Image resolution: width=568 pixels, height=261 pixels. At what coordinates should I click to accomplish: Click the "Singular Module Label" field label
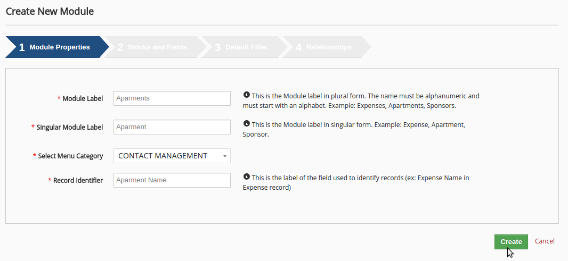tap(70, 128)
